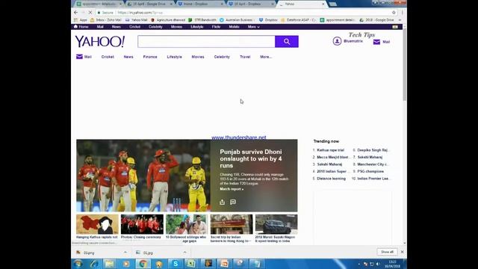
Task: Open options arrow for 03.png download
Action: pyautogui.click(x=125, y=253)
